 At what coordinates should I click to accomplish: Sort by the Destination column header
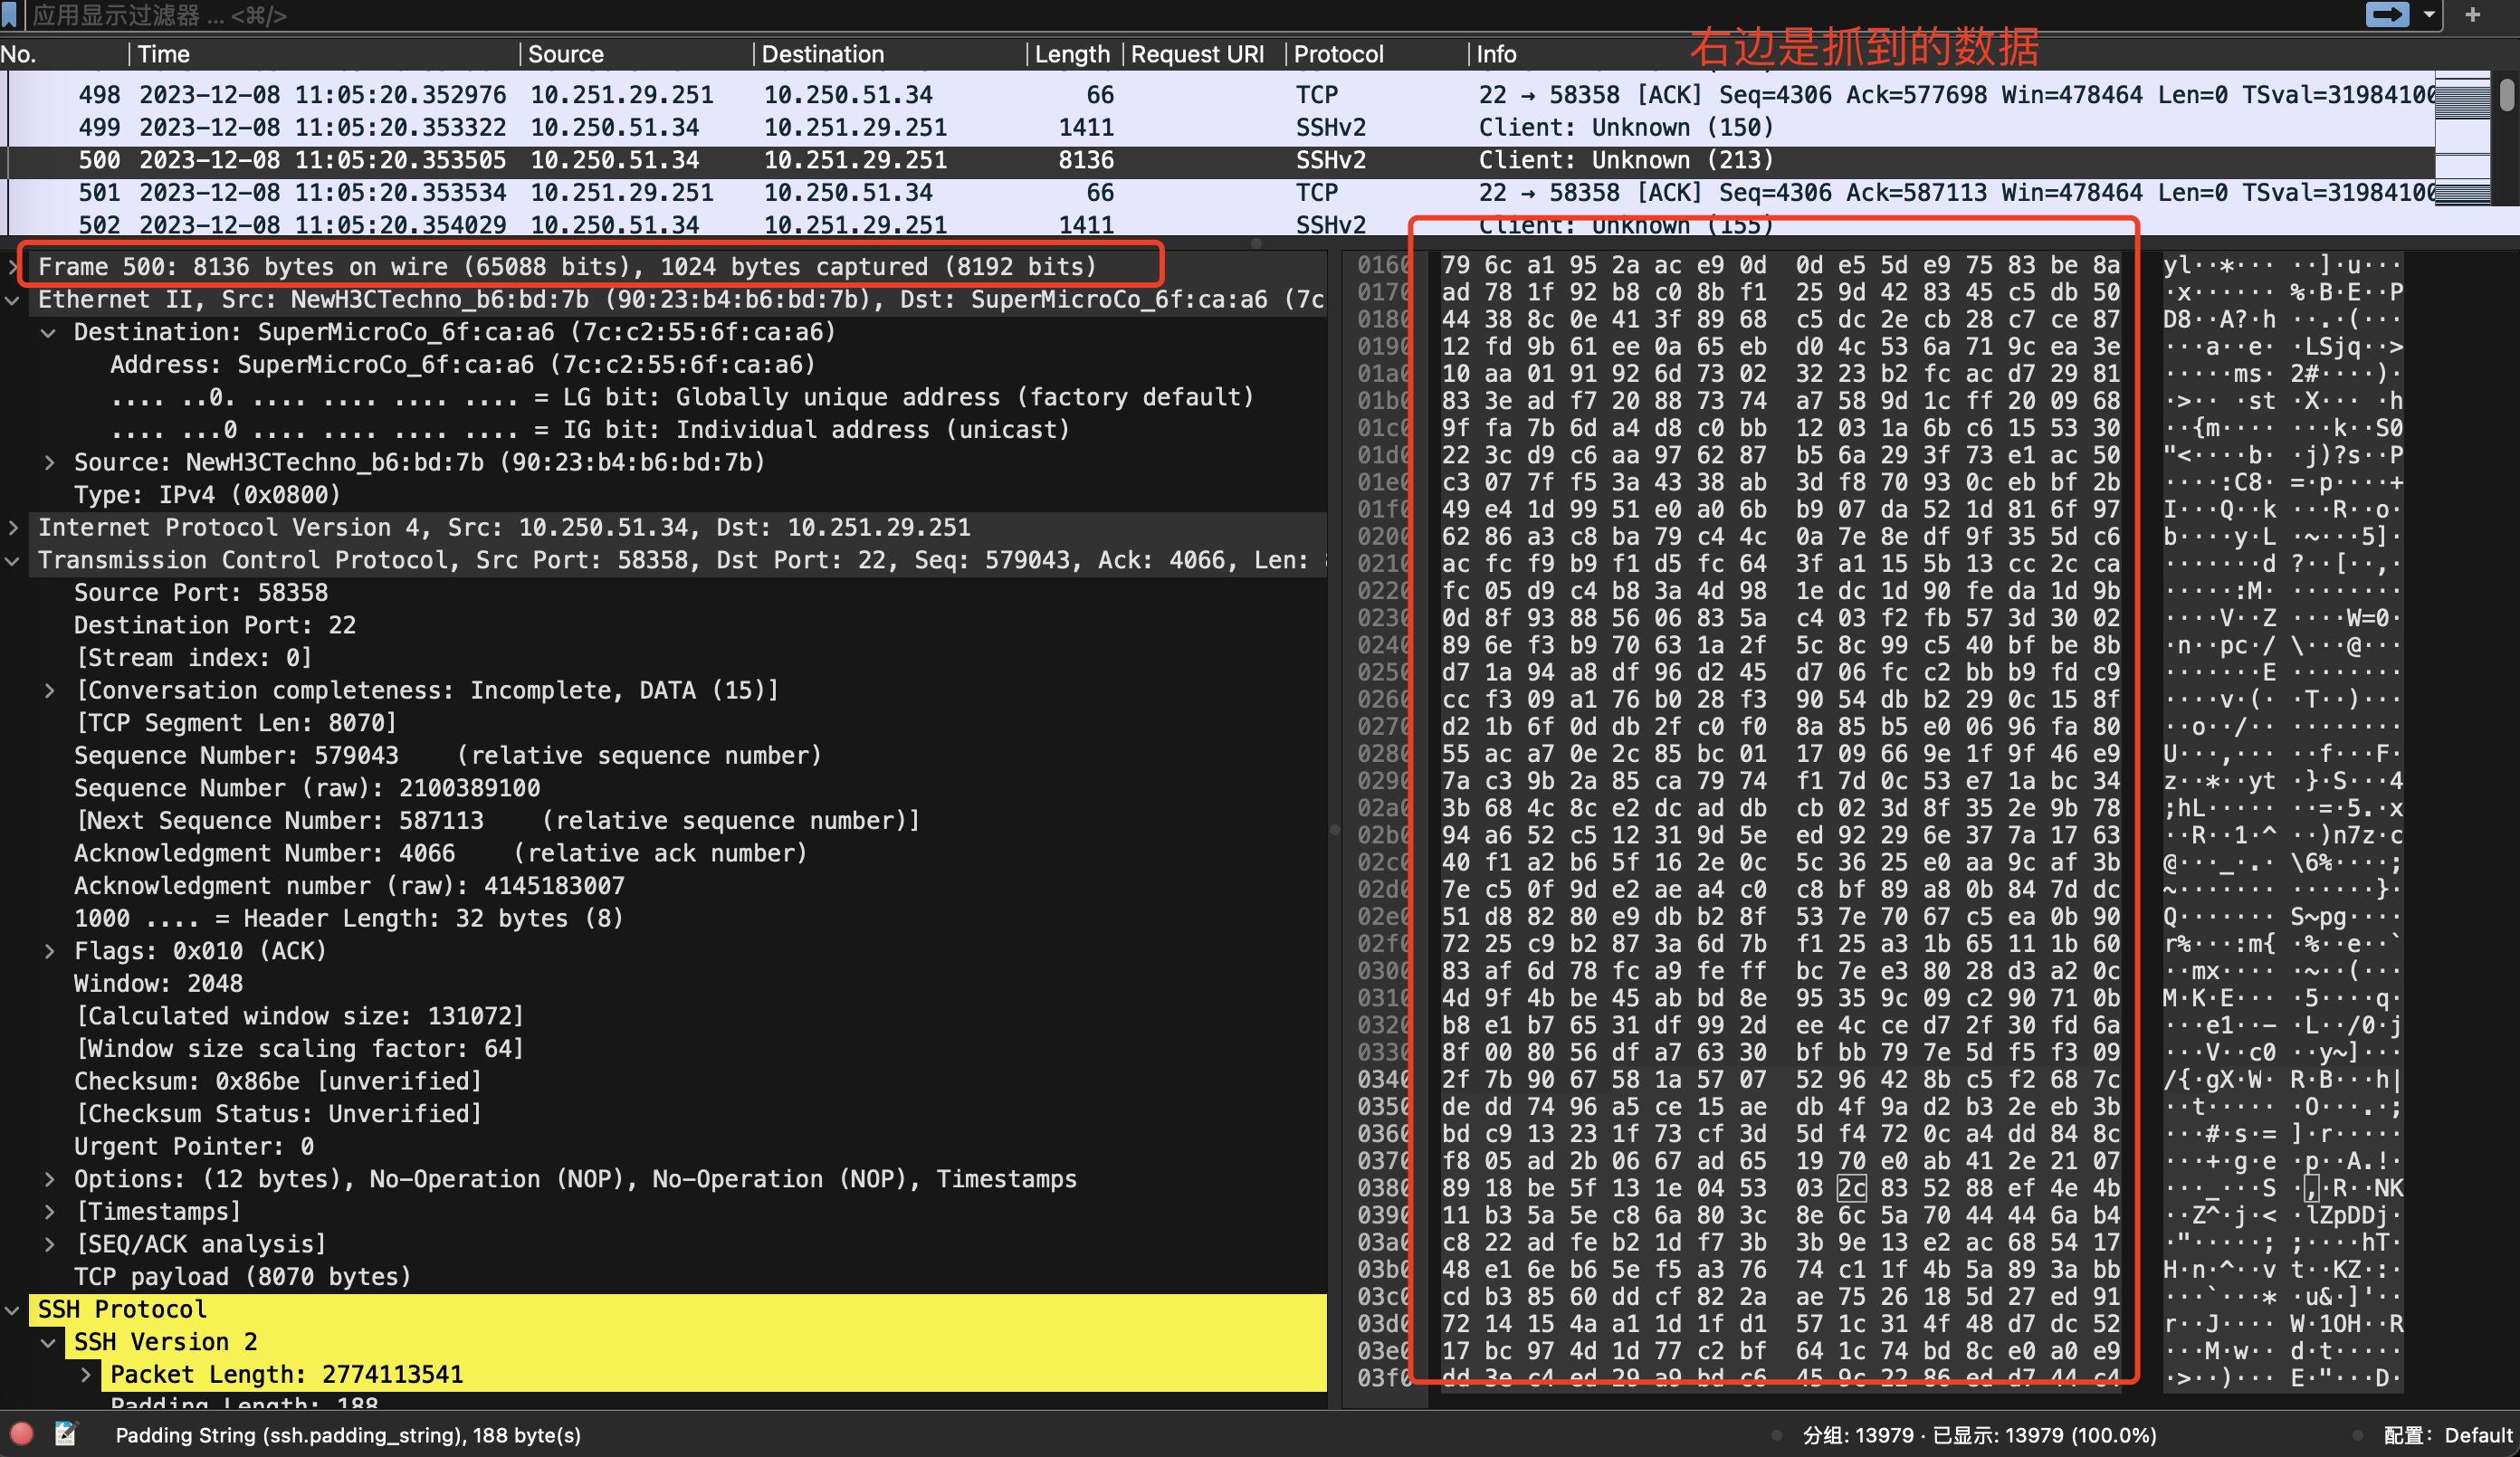pos(890,54)
